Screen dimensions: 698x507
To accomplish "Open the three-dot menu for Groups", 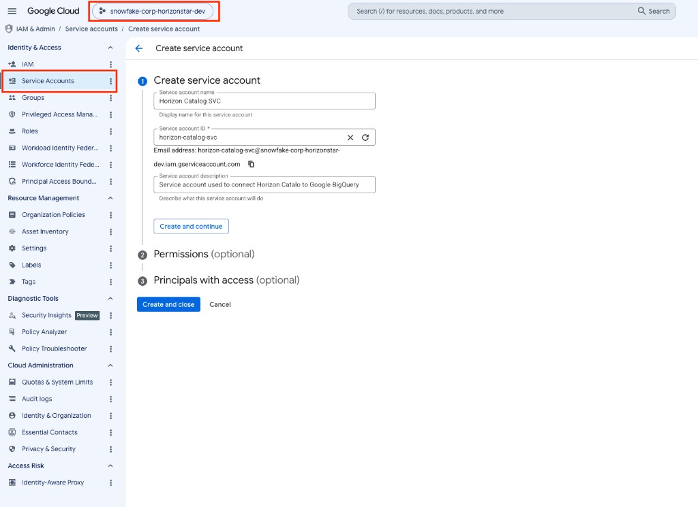I will click(x=111, y=98).
